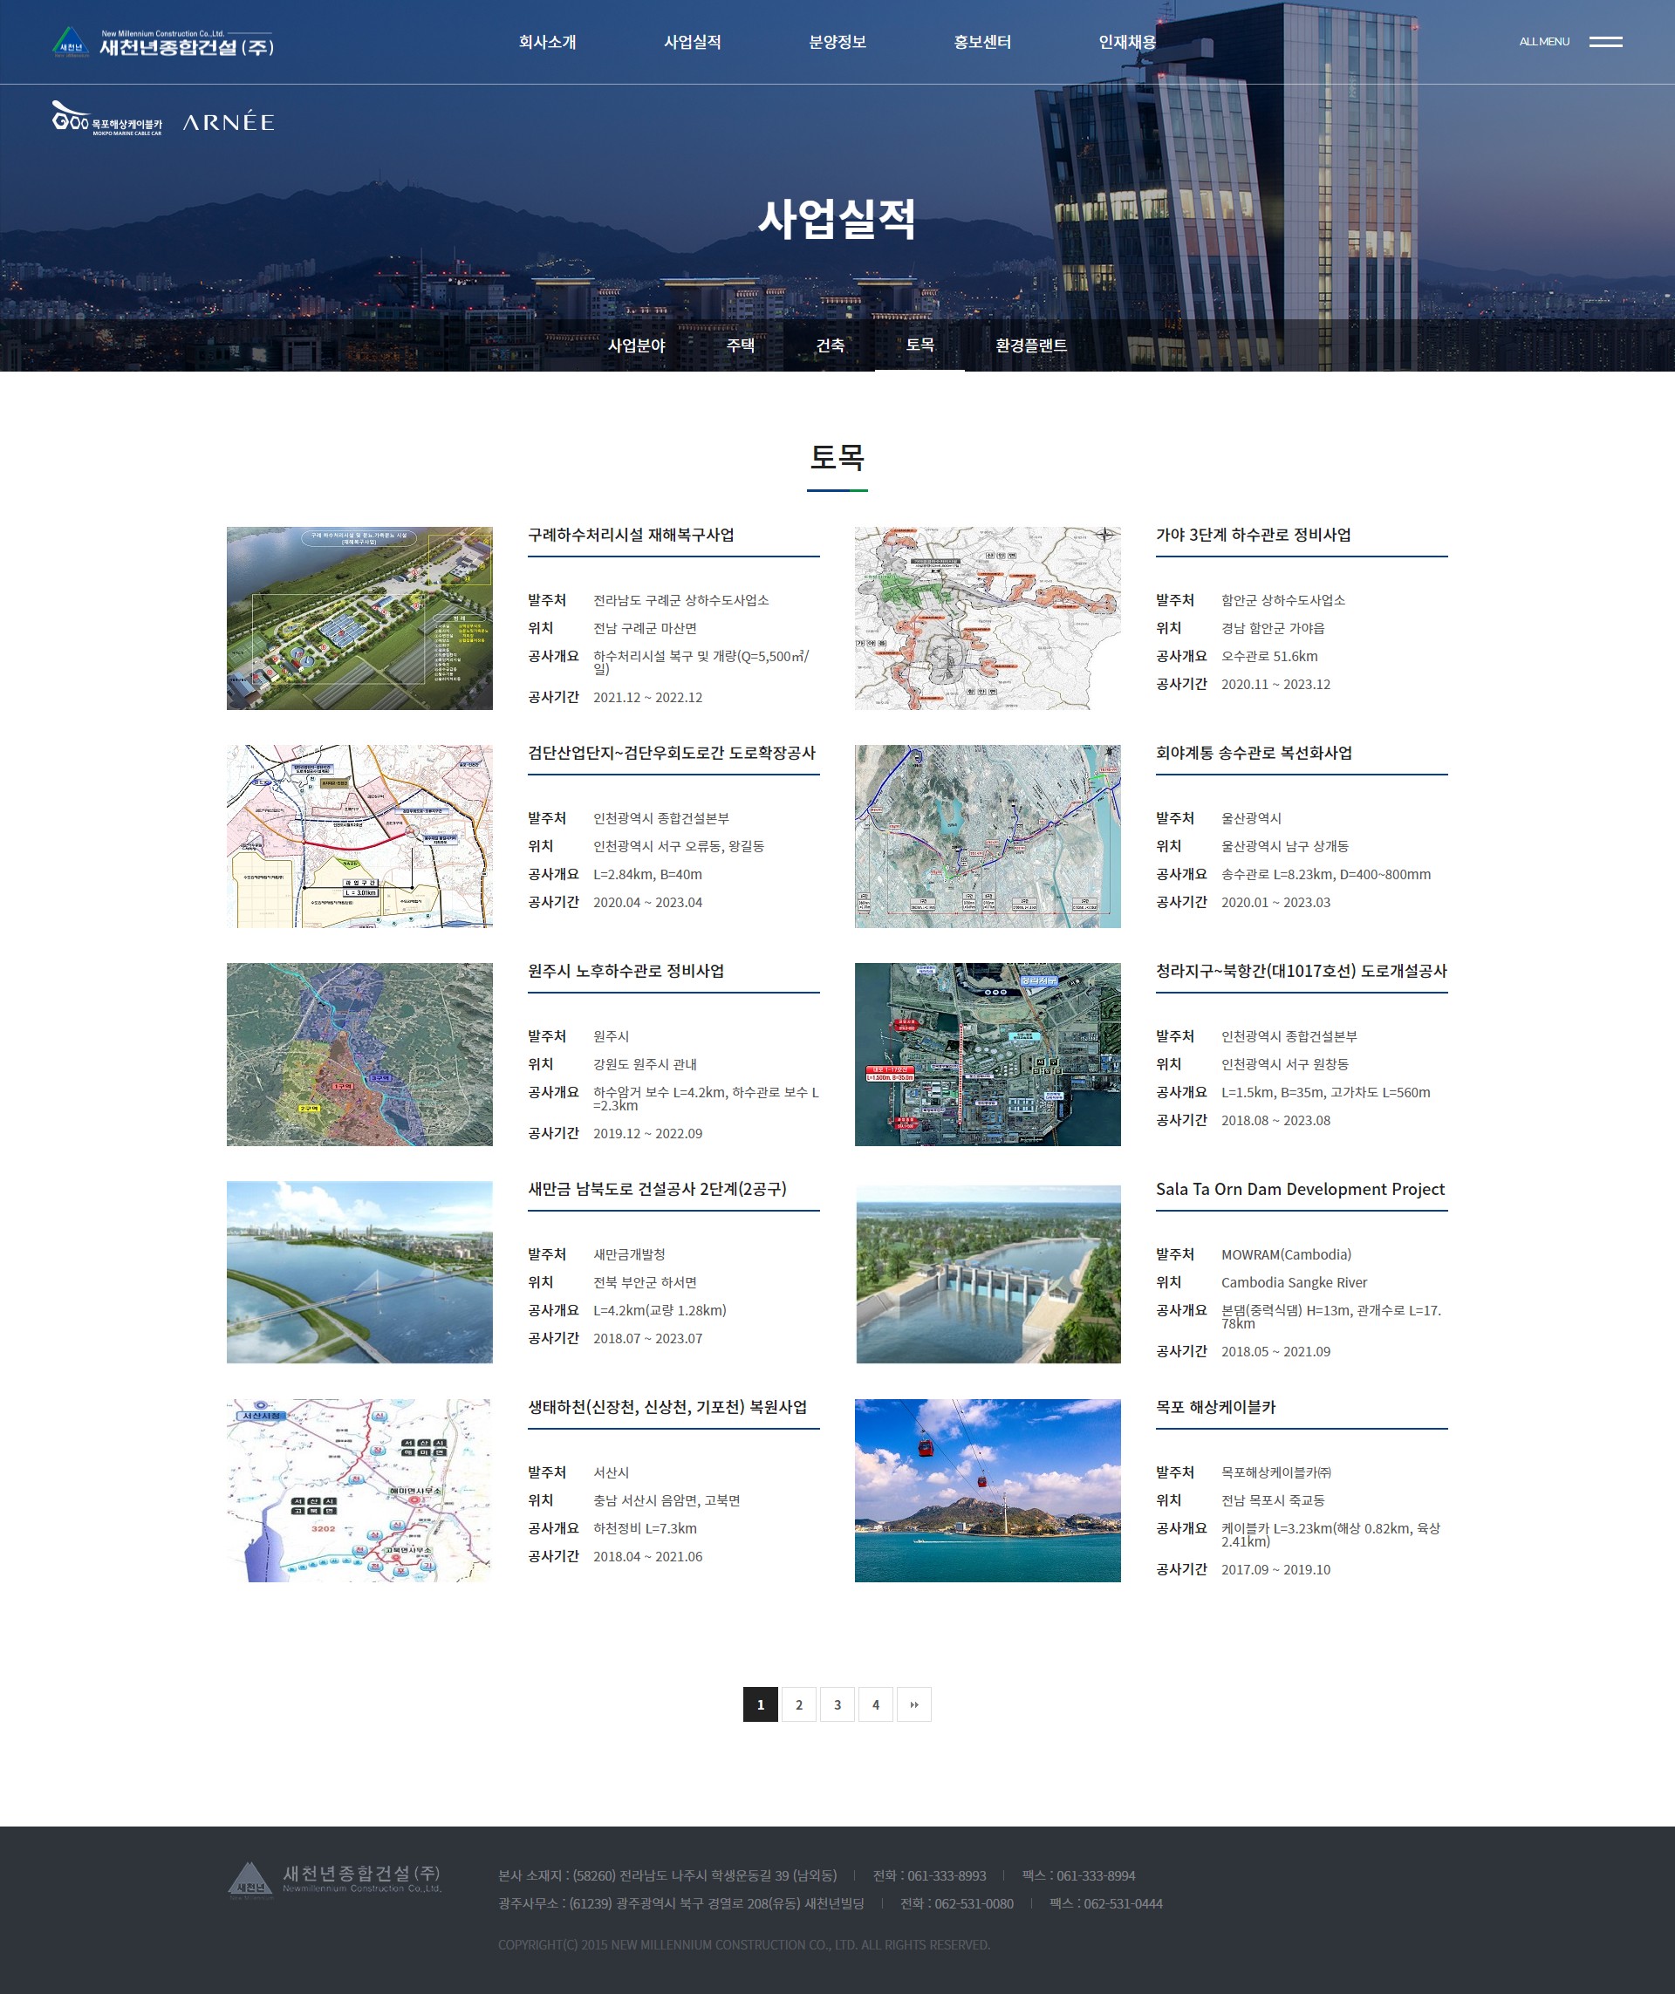Open 인재채용 menu
1675x1994 pixels.
click(x=1127, y=42)
